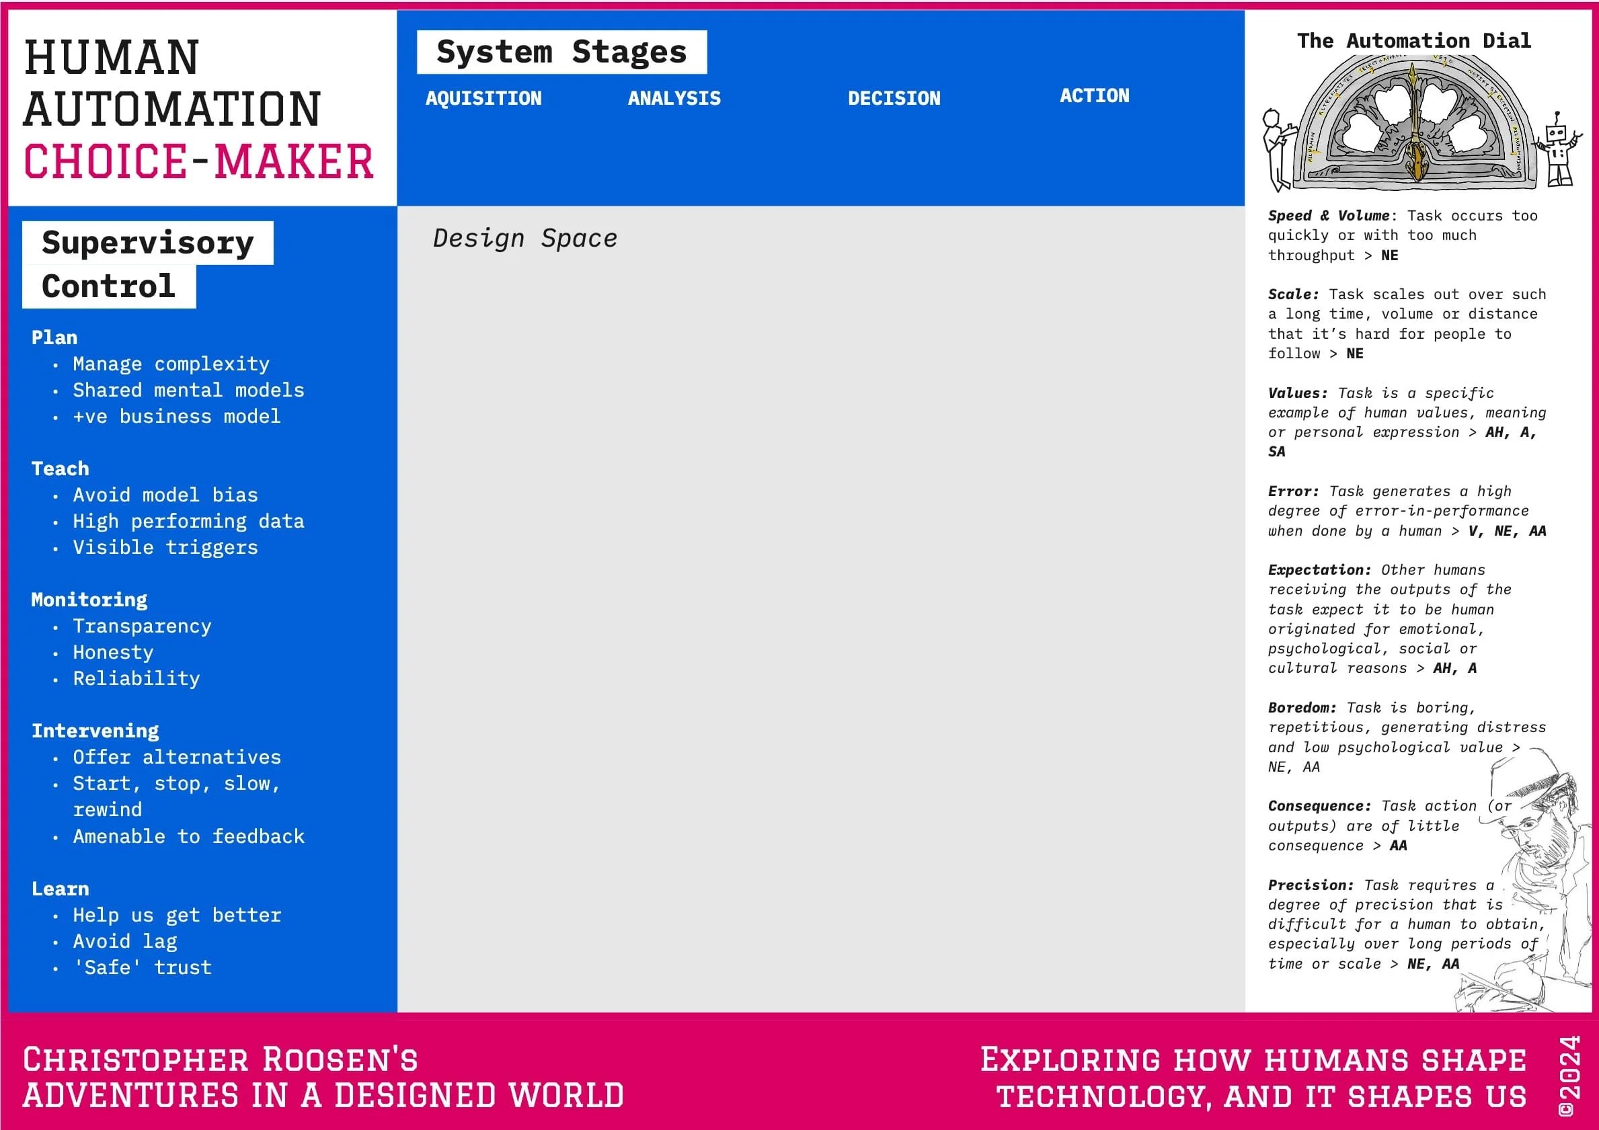The height and width of the screenshot is (1130, 1599).
Task: Select the DECISION stage column header
Action: click(x=894, y=98)
